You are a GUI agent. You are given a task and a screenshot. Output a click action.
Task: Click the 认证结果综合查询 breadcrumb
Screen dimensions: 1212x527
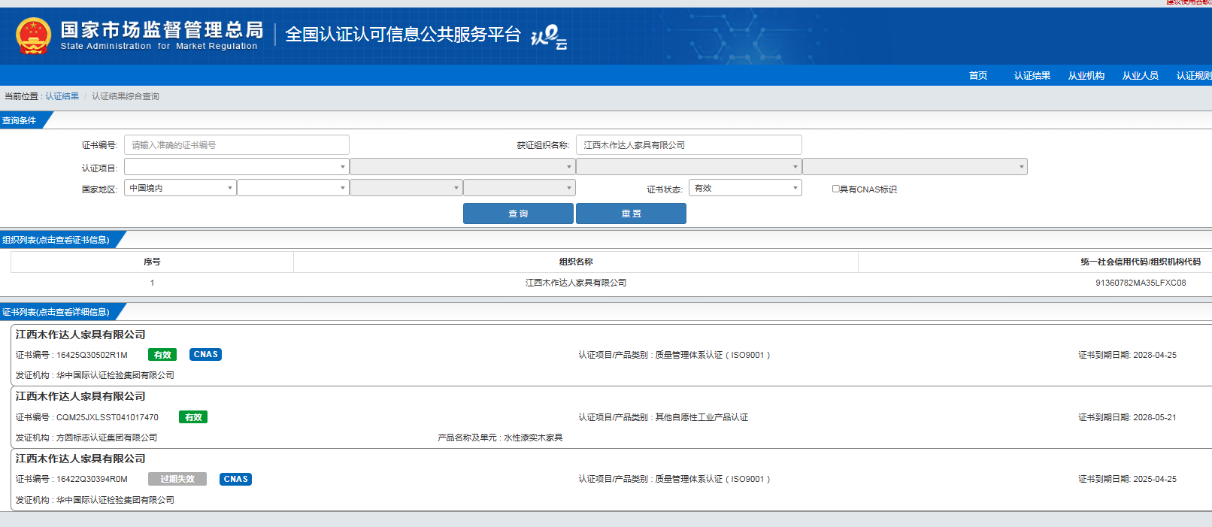pos(126,96)
